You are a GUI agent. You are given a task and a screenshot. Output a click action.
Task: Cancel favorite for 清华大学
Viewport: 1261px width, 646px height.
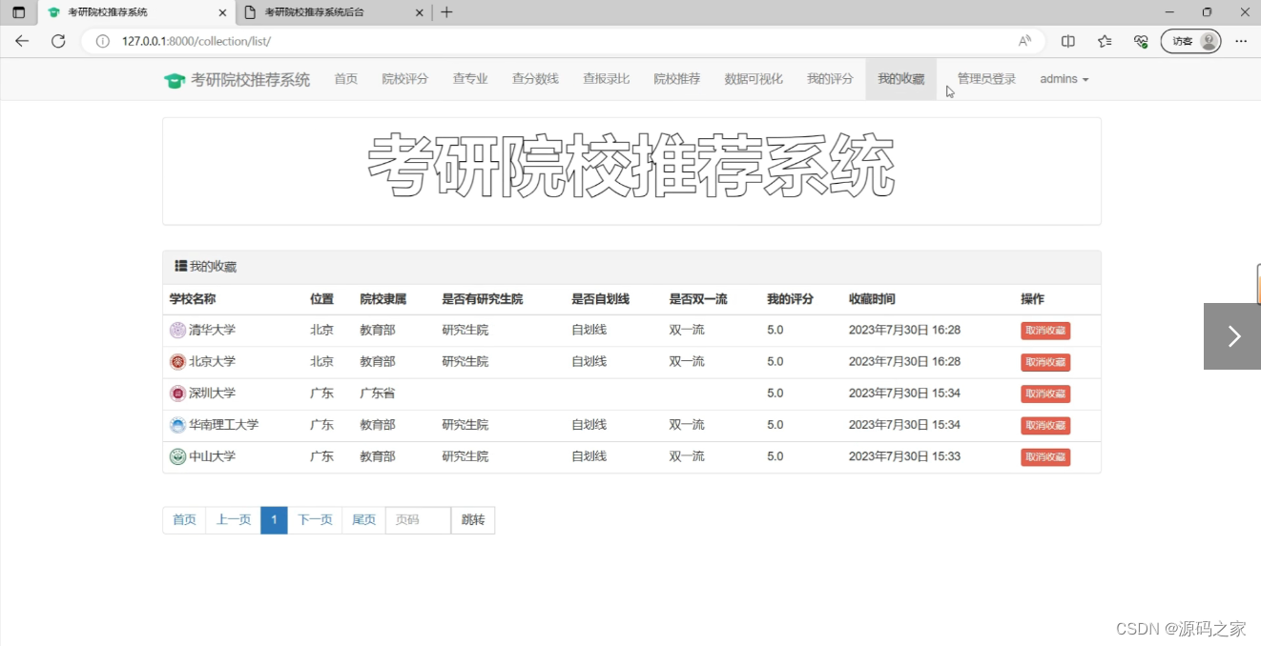[x=1045, y=331]
